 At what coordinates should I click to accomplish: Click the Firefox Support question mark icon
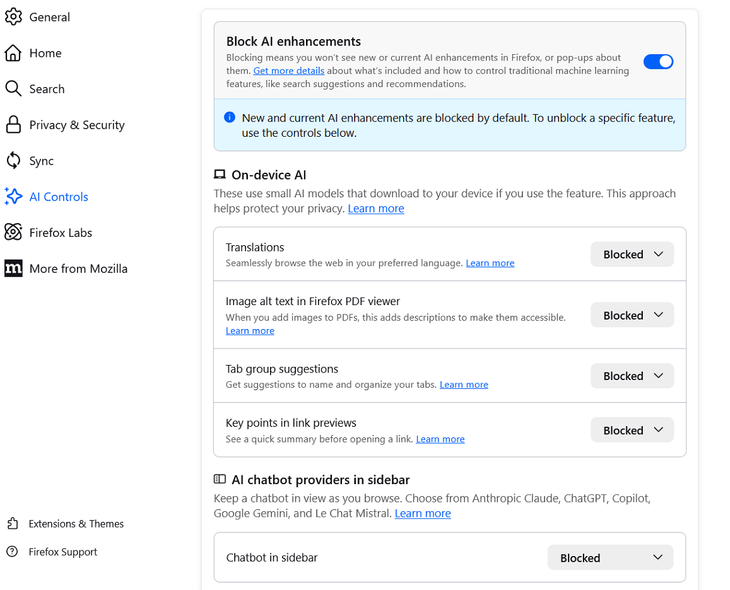pyautogui.click(x=13, y=552)
